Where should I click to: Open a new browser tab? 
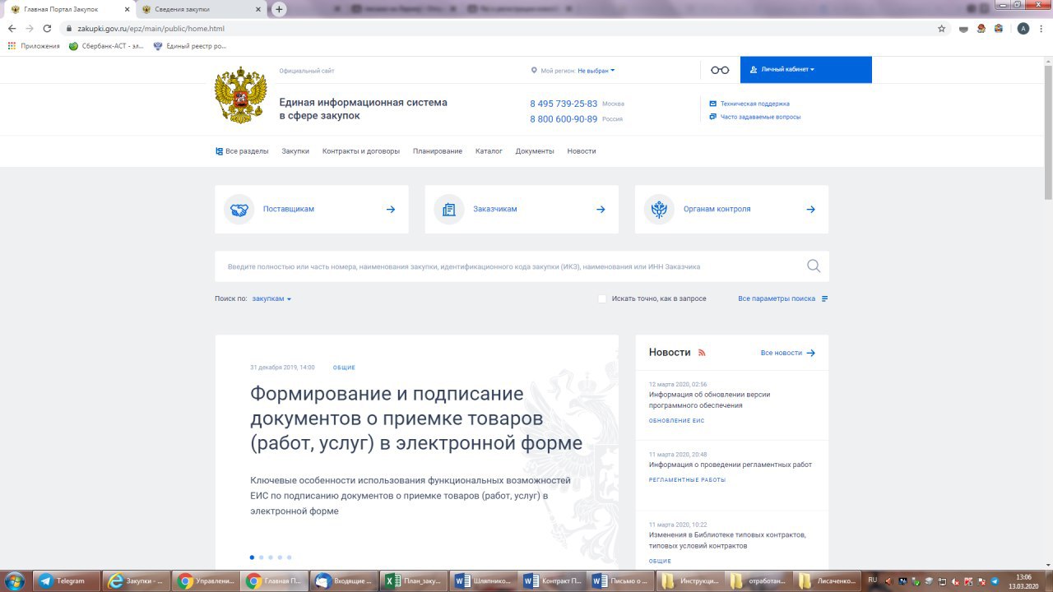click(279, 9)
